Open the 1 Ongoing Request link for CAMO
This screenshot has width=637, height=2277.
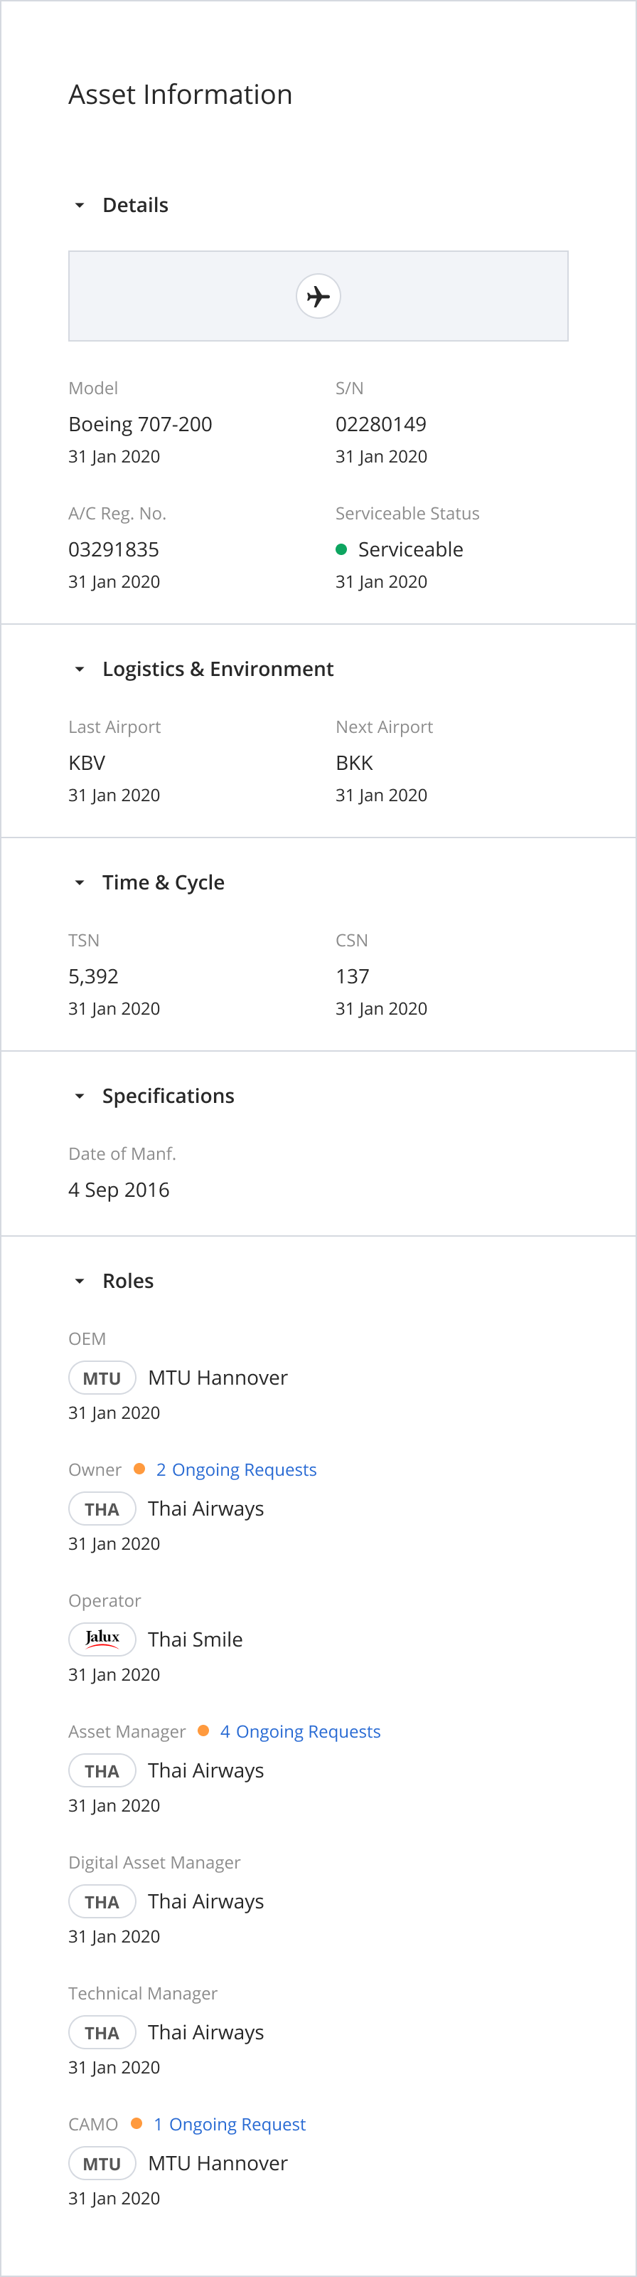click(x=230, y=2123)
